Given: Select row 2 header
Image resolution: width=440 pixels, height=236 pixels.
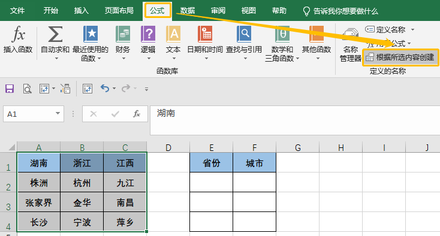Looking at the screenshot, I should [x=8, y=183].
